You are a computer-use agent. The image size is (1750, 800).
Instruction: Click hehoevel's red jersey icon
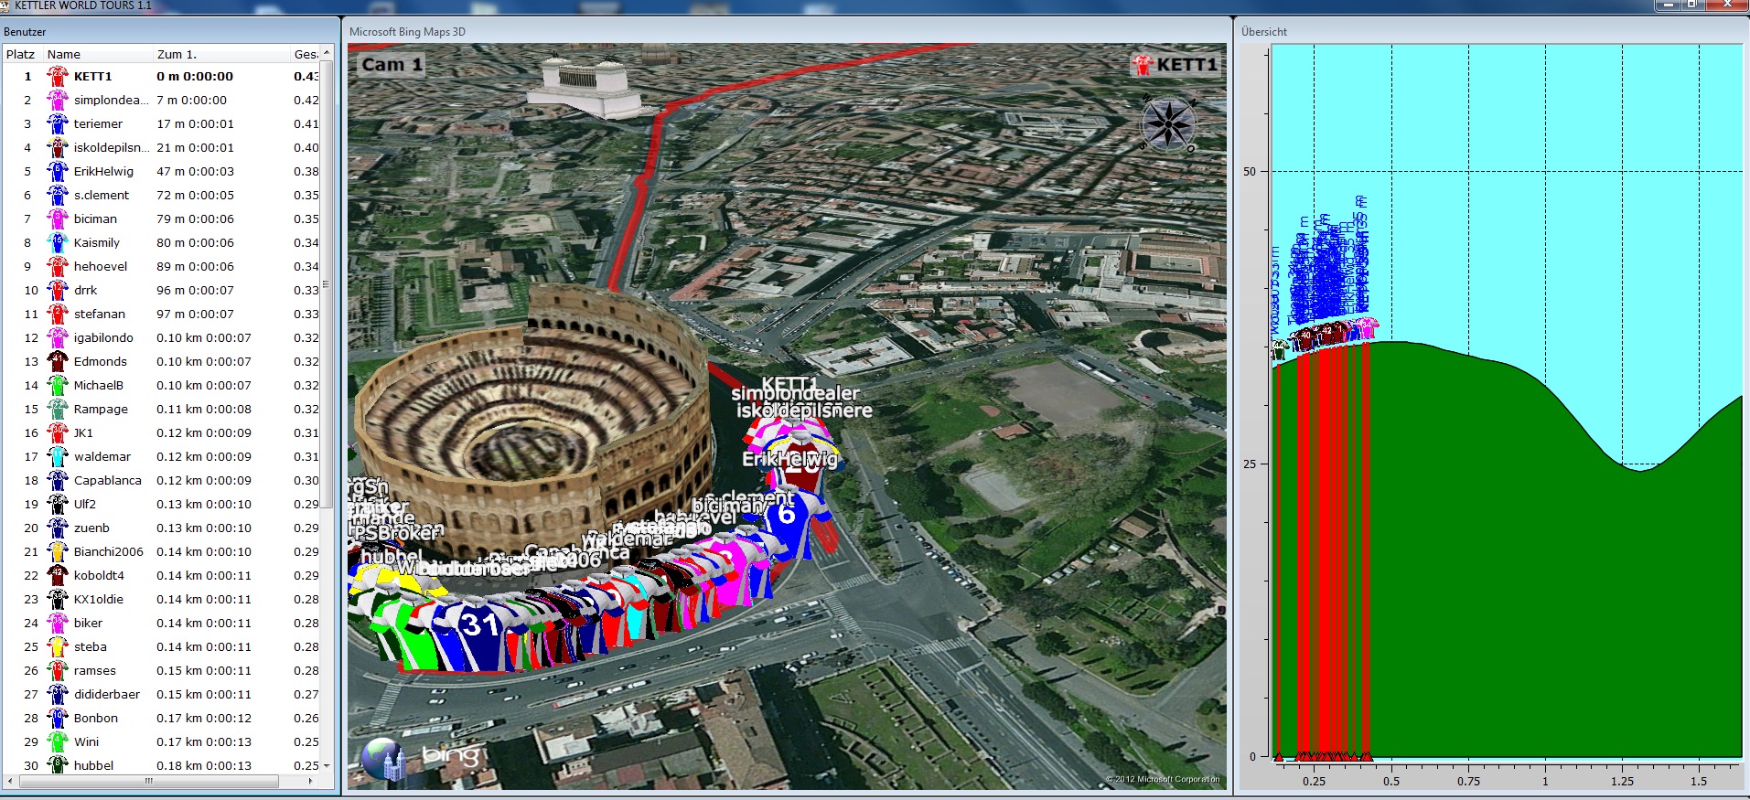58,267
